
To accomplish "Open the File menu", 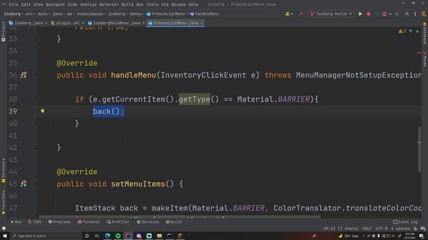I will coord(13,5).
